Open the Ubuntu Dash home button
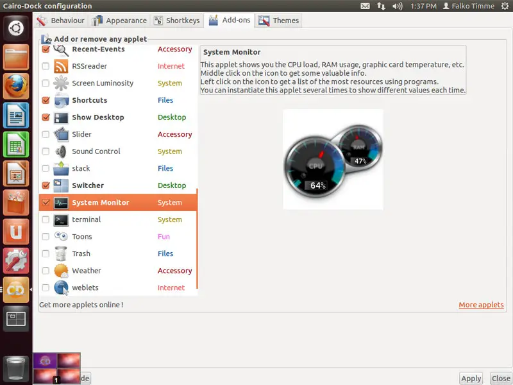The height and width of the screenshot is (385, 513). (x=16, y=28)
